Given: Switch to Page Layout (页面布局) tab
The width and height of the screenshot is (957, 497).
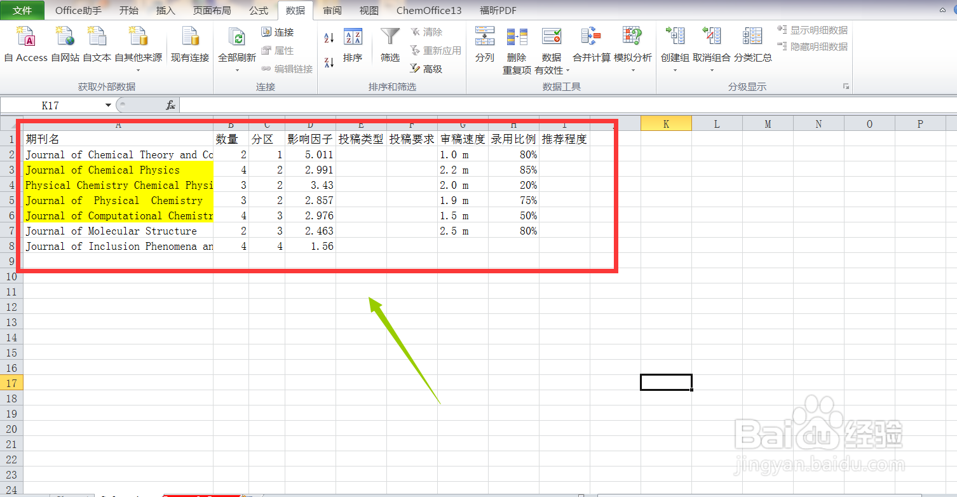Looking at the screenshot, I should [x=212, y=10].
